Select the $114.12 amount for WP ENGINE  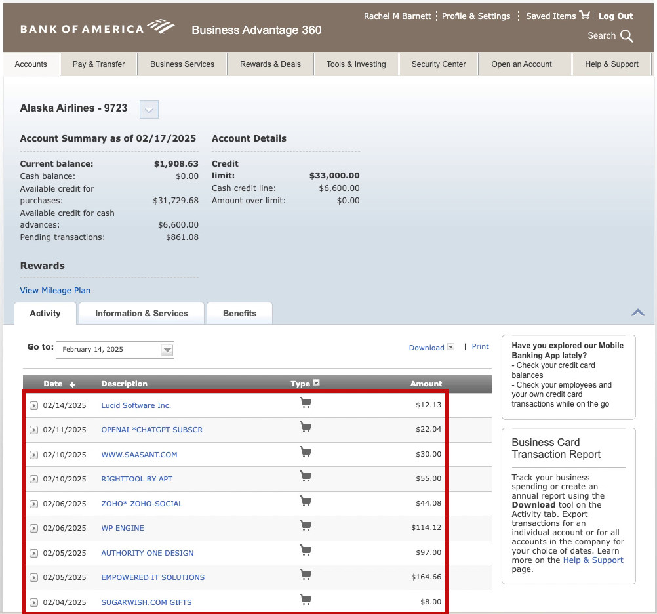pyautogui.click(x=426, y=527)
